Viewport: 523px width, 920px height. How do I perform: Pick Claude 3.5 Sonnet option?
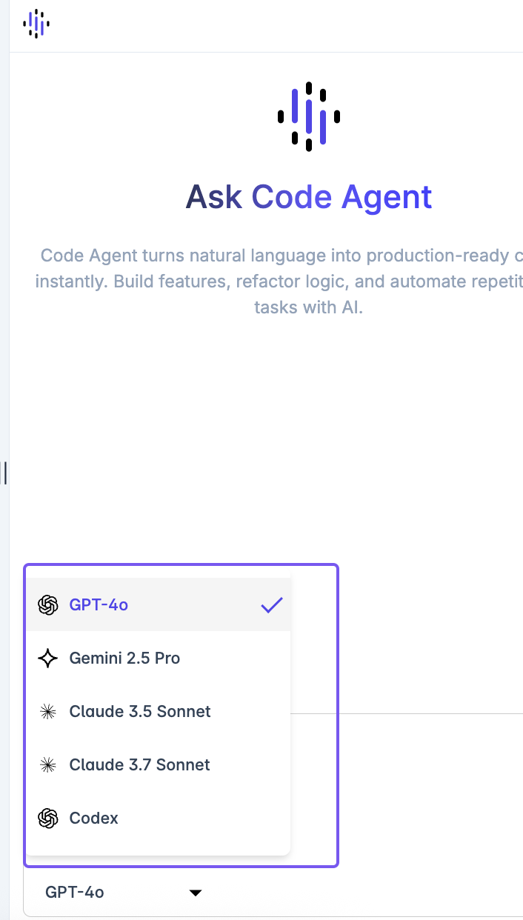click(x=159, y=712)
